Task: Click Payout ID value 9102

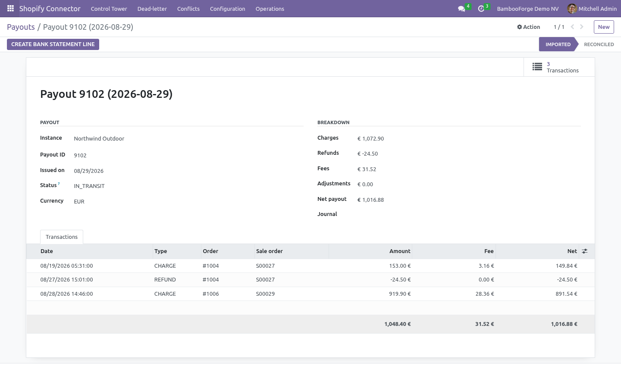Action: [x=80, y=156]
